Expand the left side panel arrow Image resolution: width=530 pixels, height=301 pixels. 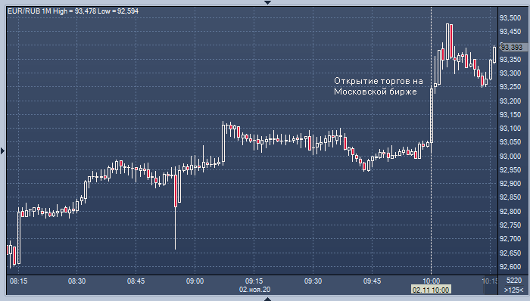(x=2, y=150)
